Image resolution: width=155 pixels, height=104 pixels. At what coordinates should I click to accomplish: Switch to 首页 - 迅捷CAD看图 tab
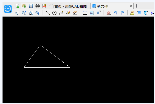point(68,6)
